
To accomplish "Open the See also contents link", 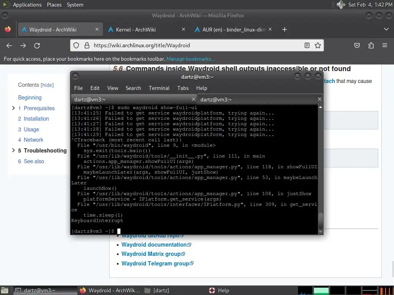I will [x=31, y=161].
